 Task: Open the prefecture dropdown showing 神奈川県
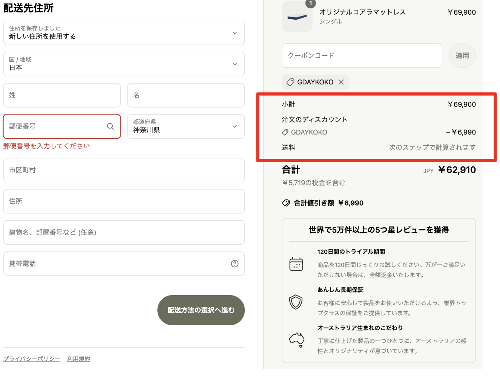pyautogui.click(x=186, y=127)
